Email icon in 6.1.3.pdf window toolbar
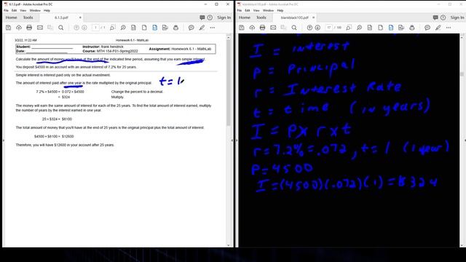 [x=40, y=28]
